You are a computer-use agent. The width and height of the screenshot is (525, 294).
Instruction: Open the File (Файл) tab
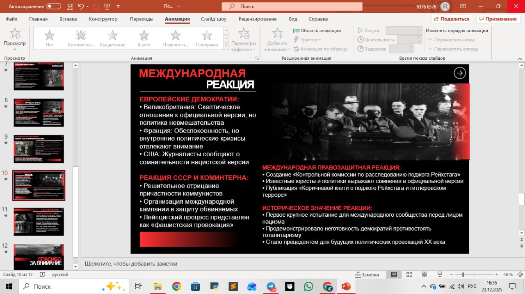(x=11, y=19)
